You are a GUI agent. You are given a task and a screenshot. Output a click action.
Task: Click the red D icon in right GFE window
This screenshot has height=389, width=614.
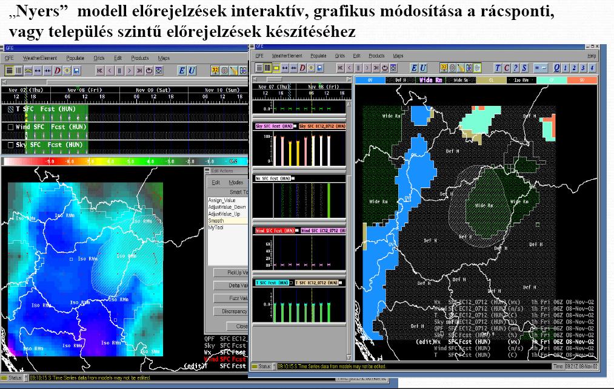302,68
